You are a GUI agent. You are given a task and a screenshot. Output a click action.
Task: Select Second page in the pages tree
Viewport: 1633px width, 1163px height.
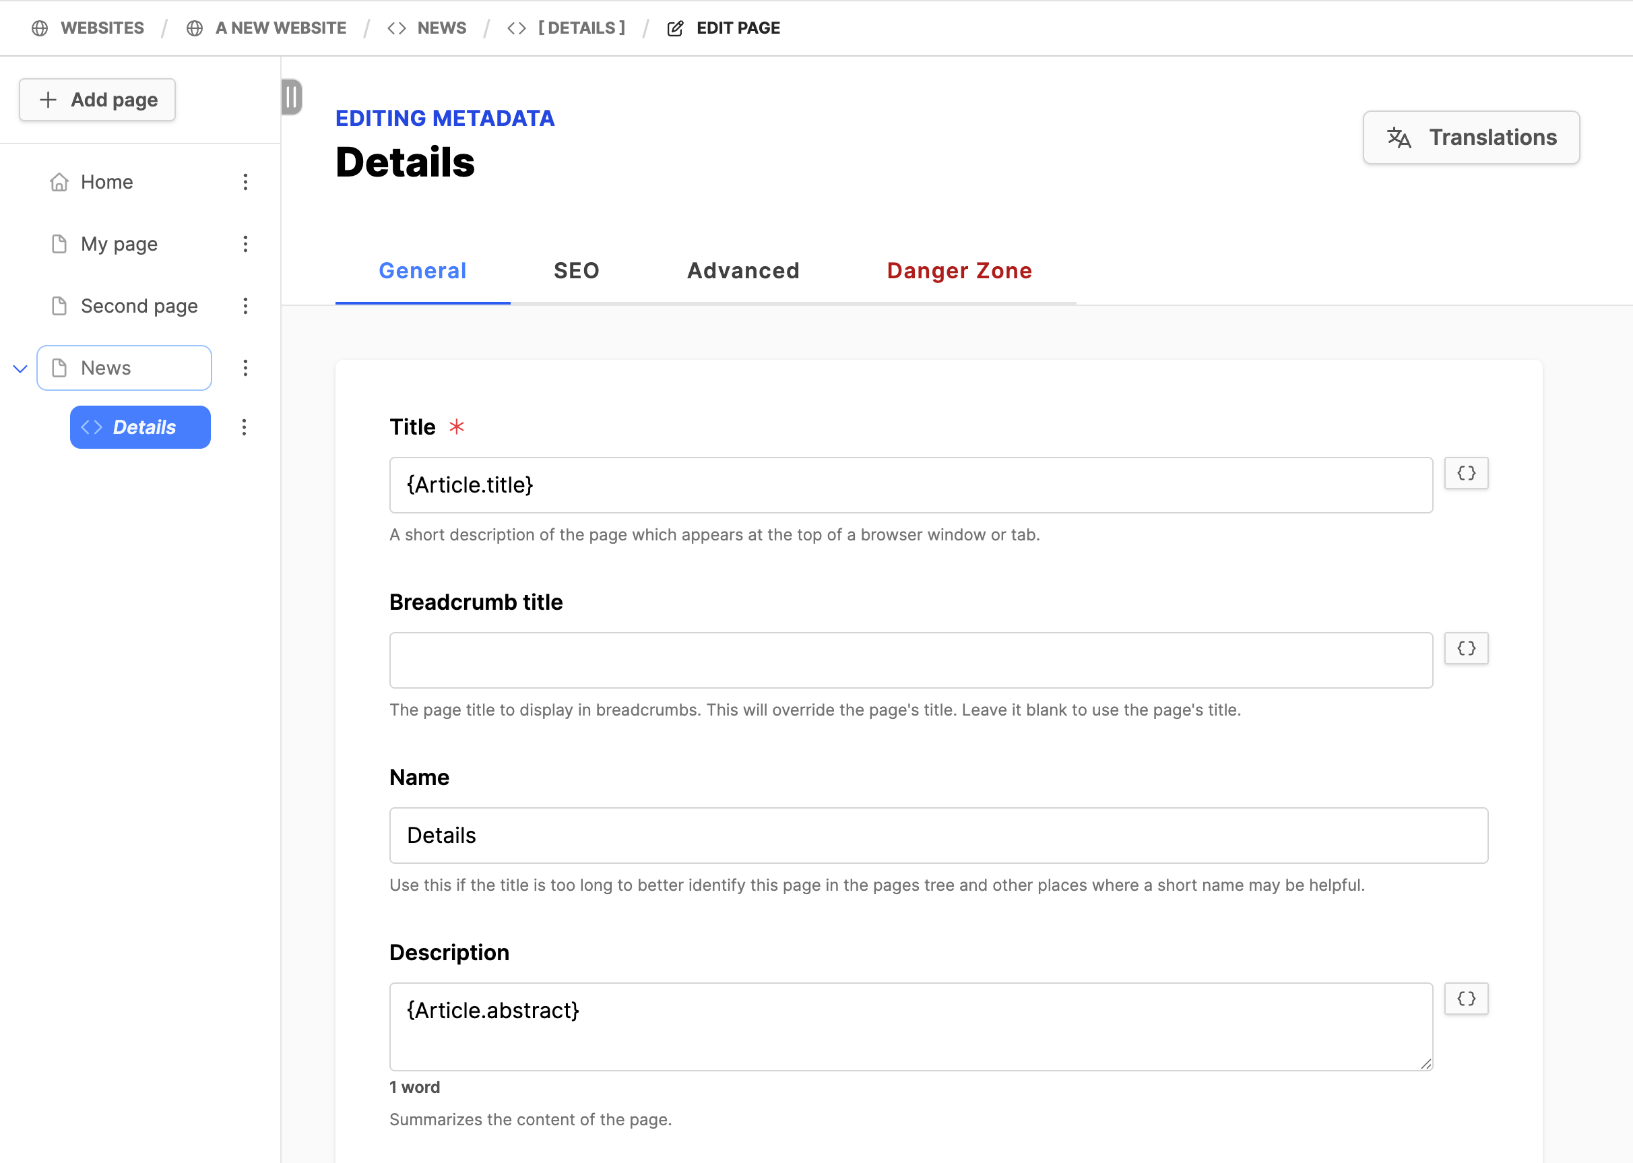coord(139,306)
